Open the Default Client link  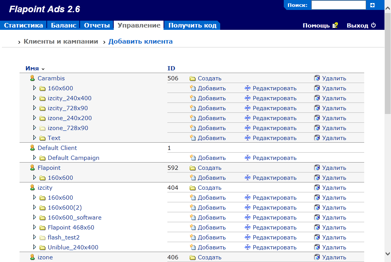click(57, 148)
